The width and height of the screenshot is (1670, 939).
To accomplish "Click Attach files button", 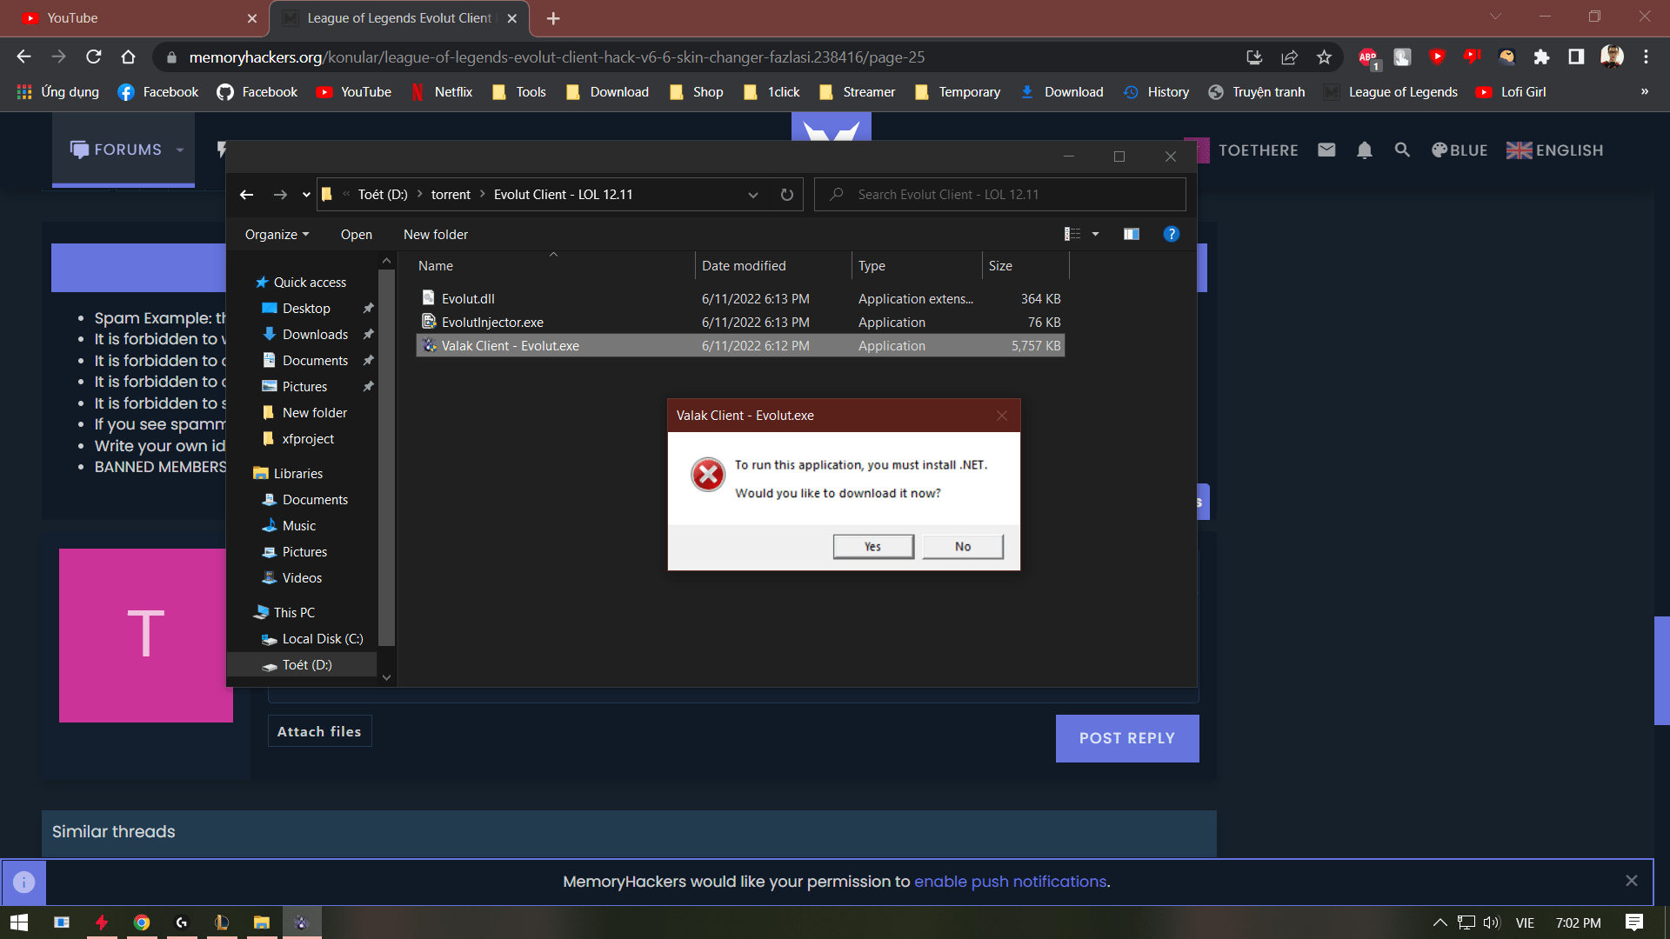I will point(319,731).
